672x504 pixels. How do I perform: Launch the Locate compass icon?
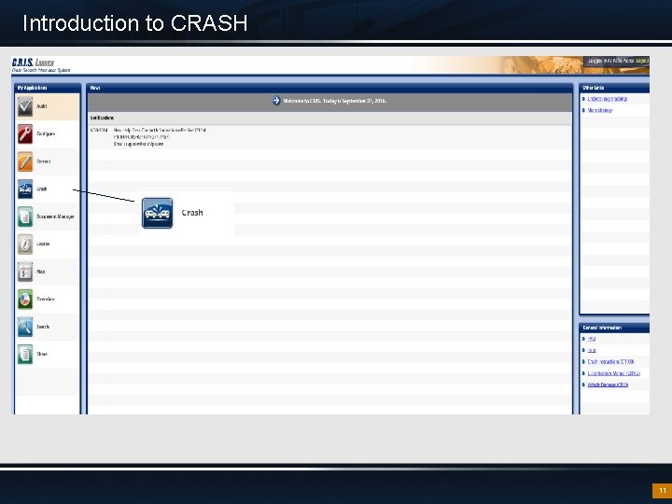tap(25, 244)
